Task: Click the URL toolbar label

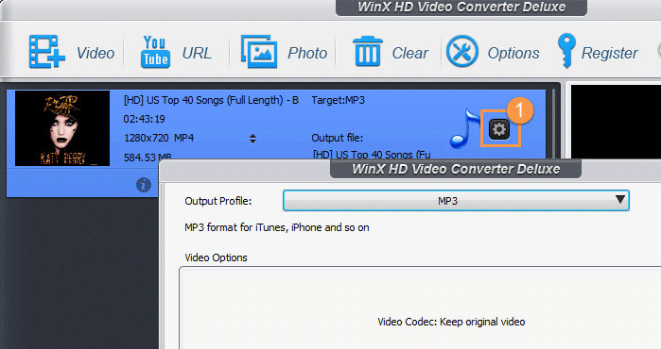Action: tap(197, 54)
